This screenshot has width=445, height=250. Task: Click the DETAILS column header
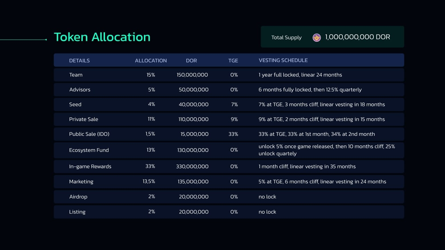pyautogui.click(x=79, y=60)
